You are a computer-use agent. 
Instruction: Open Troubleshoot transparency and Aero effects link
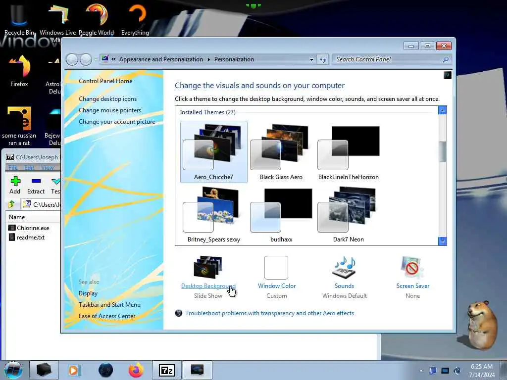[269, 313]
